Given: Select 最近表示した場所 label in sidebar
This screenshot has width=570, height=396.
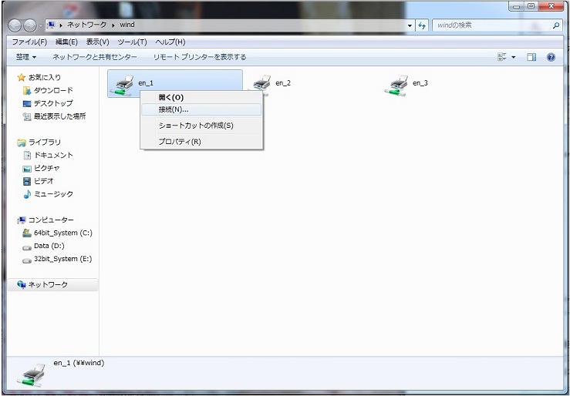Looking at the screenshot, I should click(60, 116).
